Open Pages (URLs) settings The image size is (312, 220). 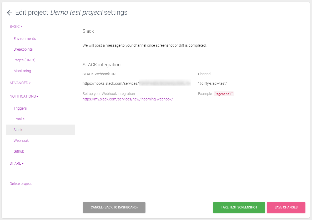[24, 60]
